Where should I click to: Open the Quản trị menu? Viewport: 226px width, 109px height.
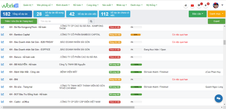click(28, 5)
